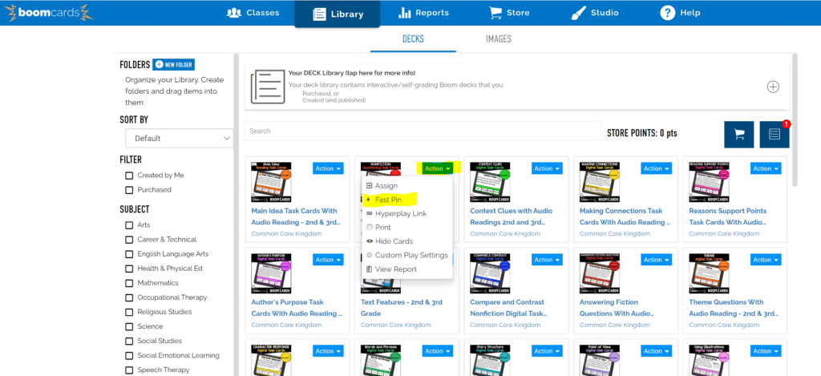The height and width of the screenshot is (376, 821).
Task: Open the Classes section
Action: [253, 13]
